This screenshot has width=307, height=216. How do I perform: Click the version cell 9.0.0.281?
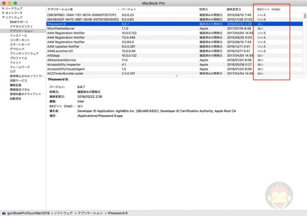128,46
